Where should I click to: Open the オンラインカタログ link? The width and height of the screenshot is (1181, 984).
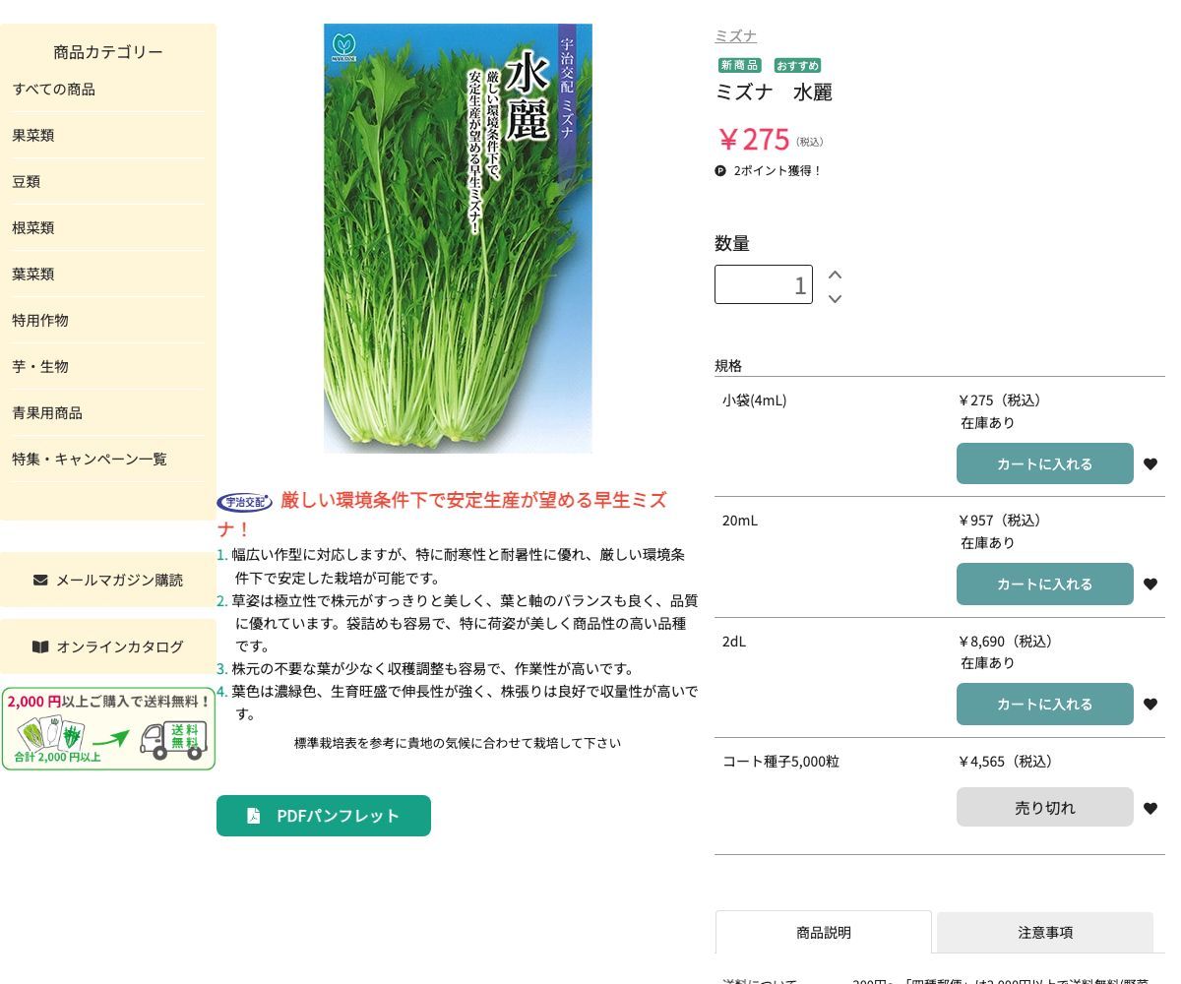tap(108, 646)
